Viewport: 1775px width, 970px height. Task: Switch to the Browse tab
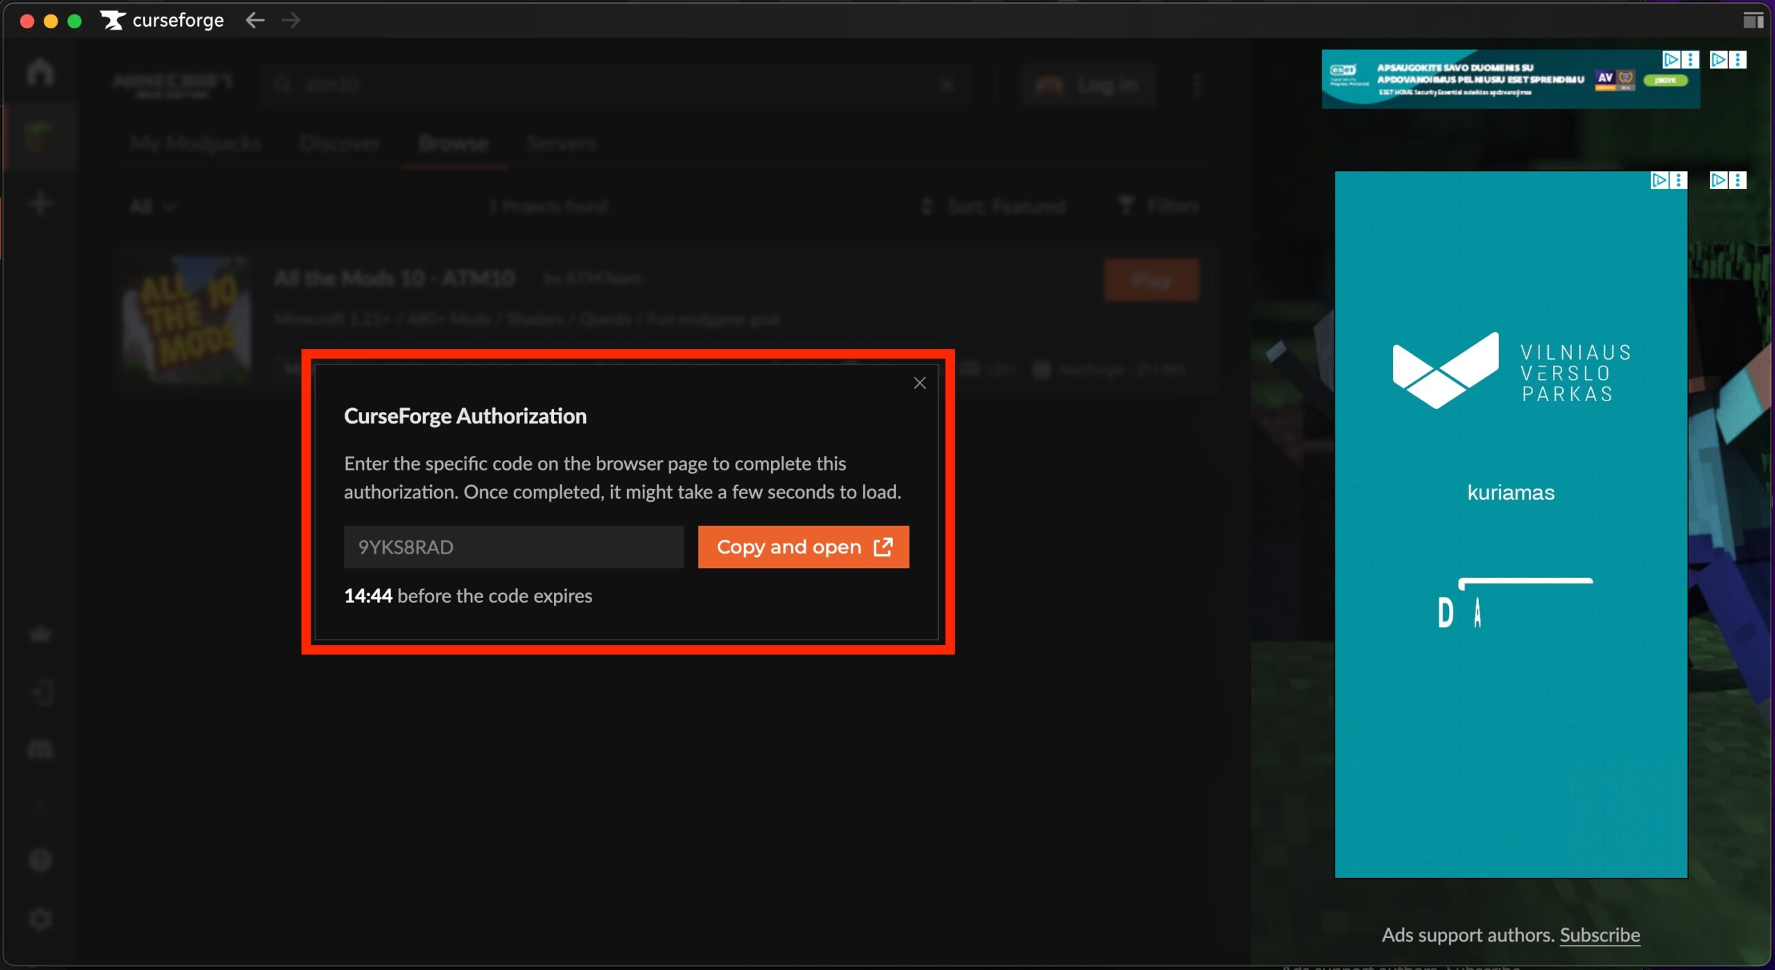point(453,143)
